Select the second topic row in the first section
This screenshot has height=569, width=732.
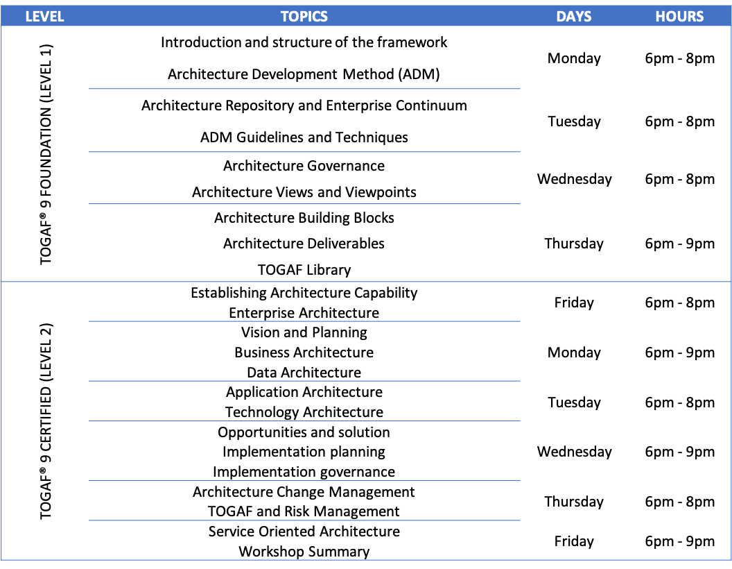click(x=304, y=121)
